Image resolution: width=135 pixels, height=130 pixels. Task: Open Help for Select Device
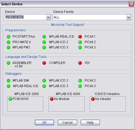coord(90,122)
